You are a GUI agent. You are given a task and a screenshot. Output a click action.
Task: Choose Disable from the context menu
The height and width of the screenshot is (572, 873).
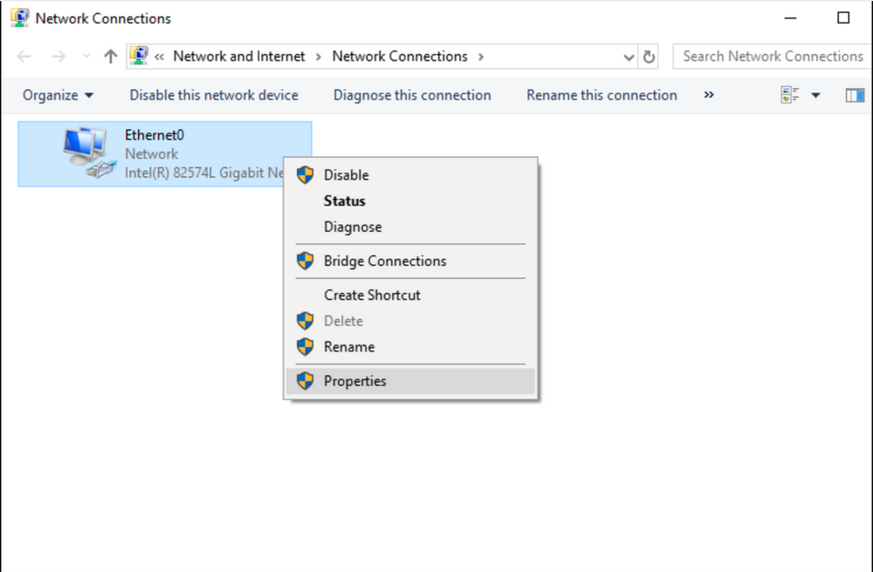click(346, 175)
